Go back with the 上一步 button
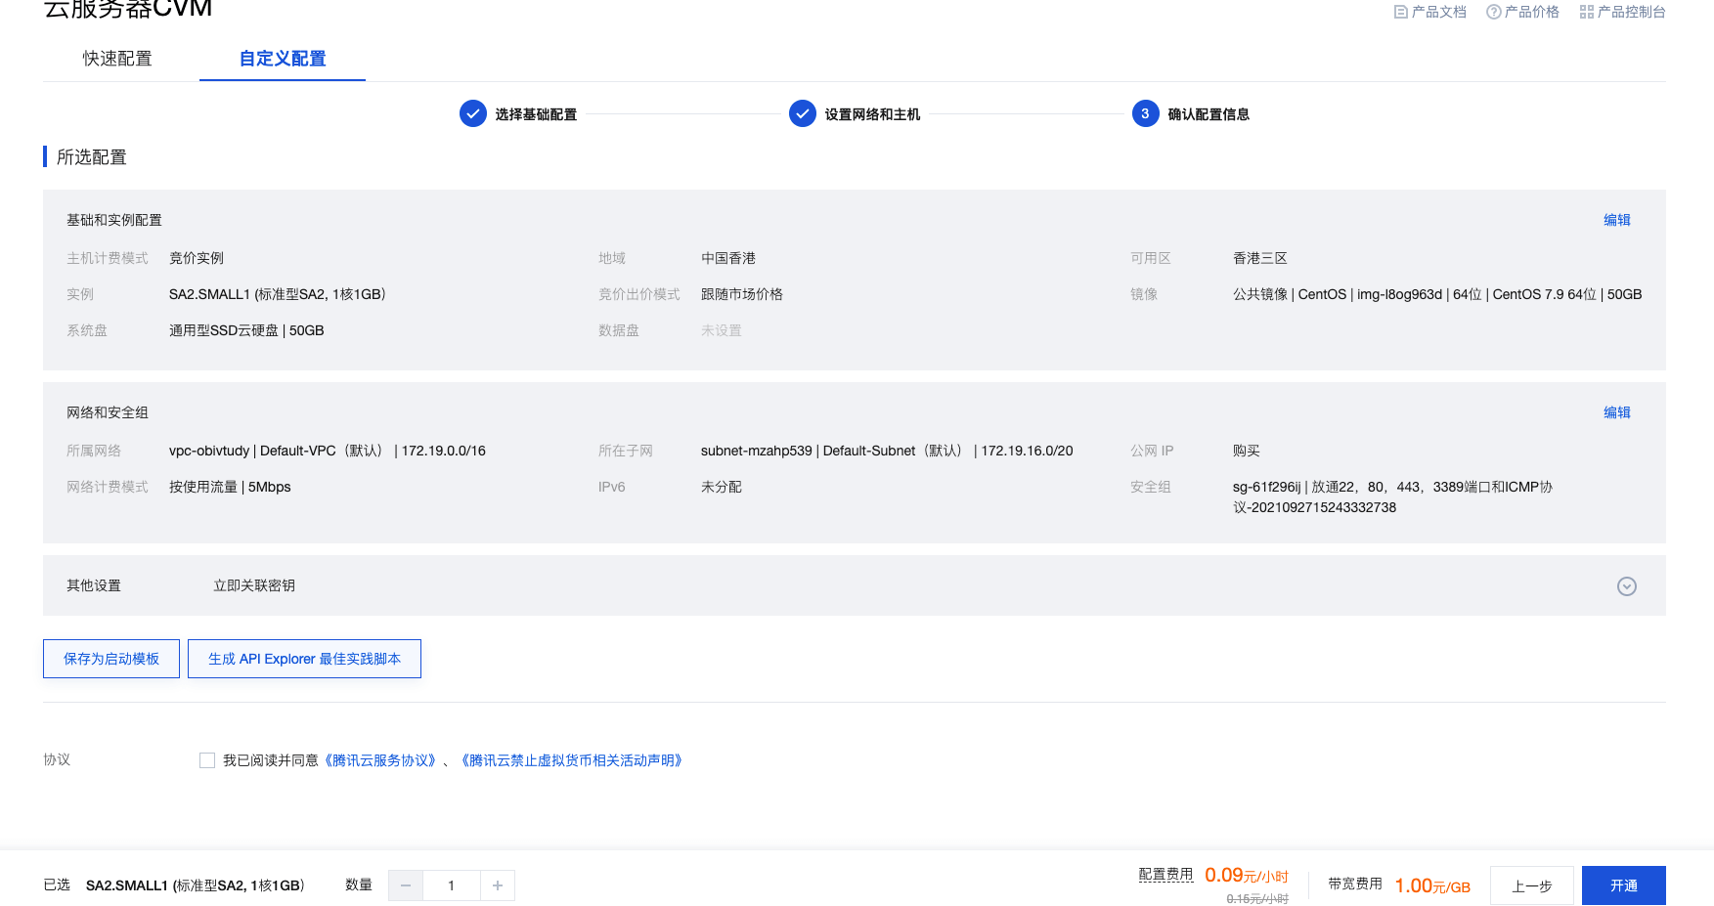This screenshot has width=1714, height=906. [1532, 885]
